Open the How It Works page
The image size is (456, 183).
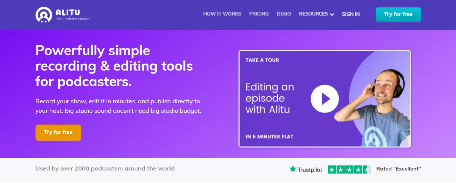[x=222, y=14]
